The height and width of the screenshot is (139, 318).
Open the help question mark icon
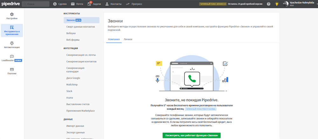click(269, 4)
